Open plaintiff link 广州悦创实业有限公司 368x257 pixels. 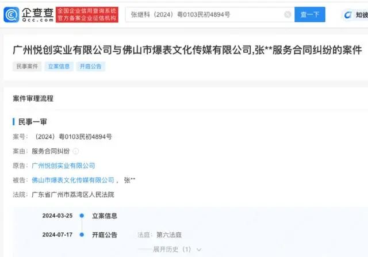pyautogui.click(x=63, y=166)
